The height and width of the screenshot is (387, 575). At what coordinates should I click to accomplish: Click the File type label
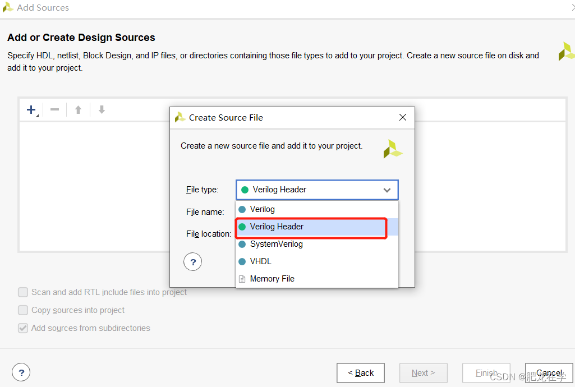point(202,190)
